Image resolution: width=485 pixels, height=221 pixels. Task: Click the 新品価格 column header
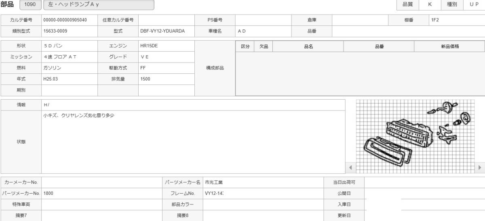(450, 46)
